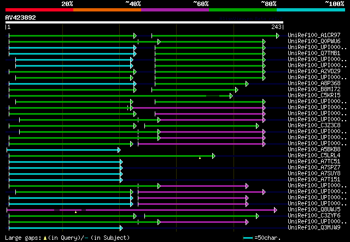Click UniRef100_C3ZYF6 label
This screenshot has height=242, width=350.
pyautogui.click(x=314, y=216)
